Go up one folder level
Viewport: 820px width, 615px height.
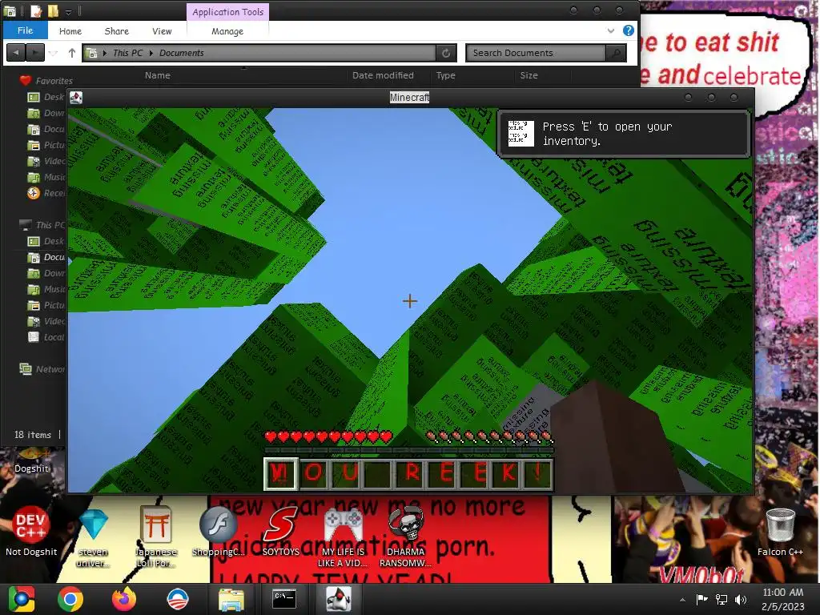pyautogui.click(x=71, y=53)
